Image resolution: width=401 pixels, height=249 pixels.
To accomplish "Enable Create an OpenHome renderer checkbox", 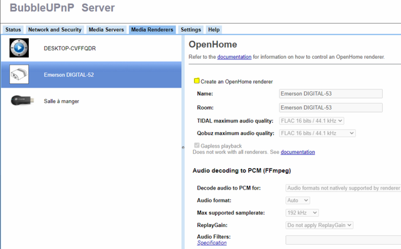I will click(x=197, y=81).
